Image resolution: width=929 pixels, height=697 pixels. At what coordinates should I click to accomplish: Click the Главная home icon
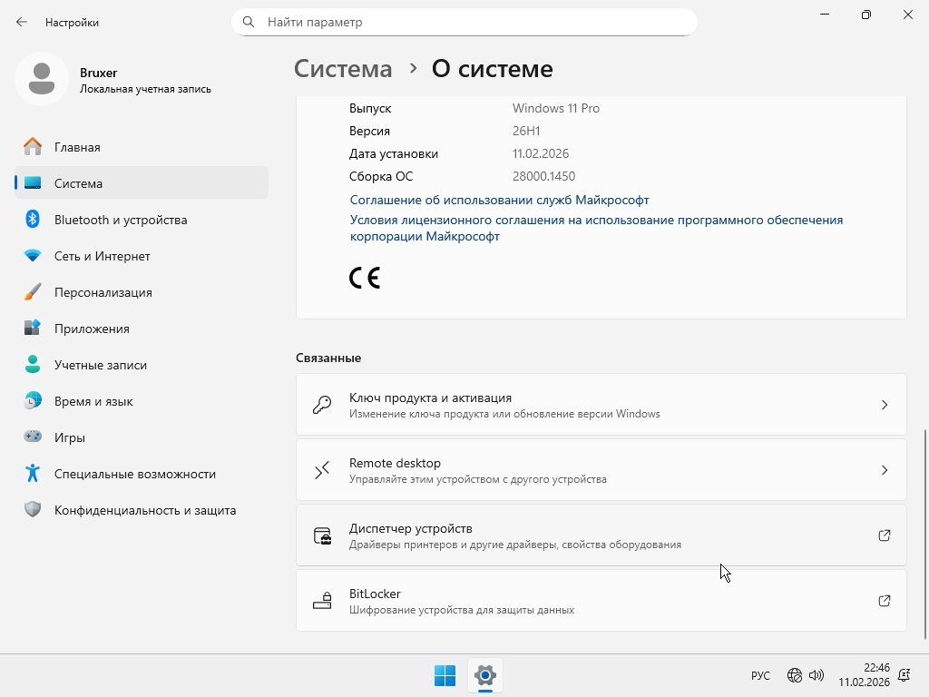tap(33, 146)
